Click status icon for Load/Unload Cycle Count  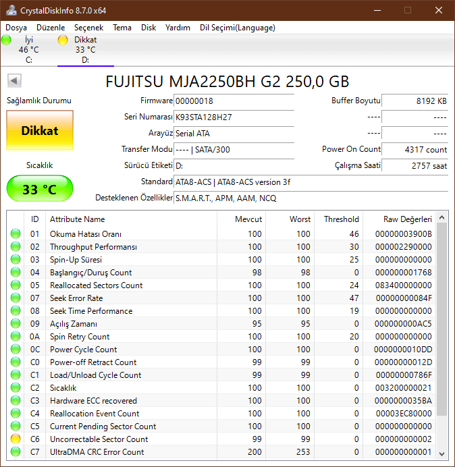[16, 375]
